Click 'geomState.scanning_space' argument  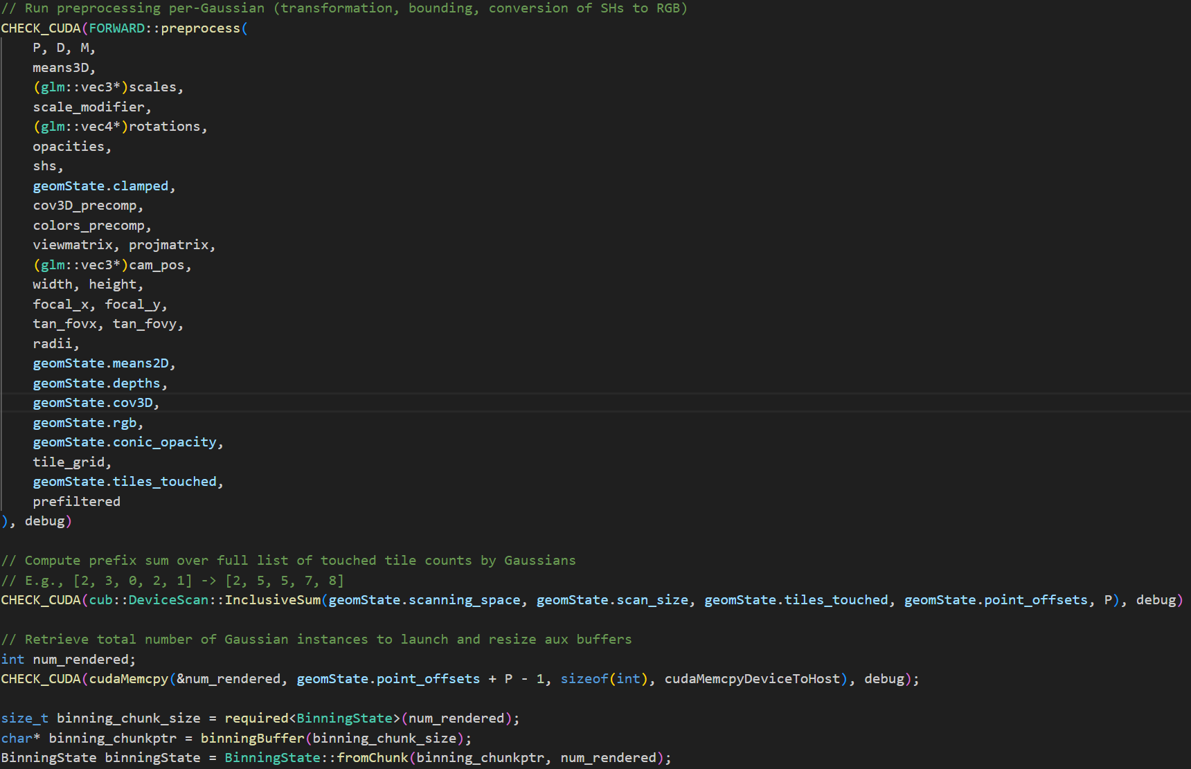tap(424, 600)
